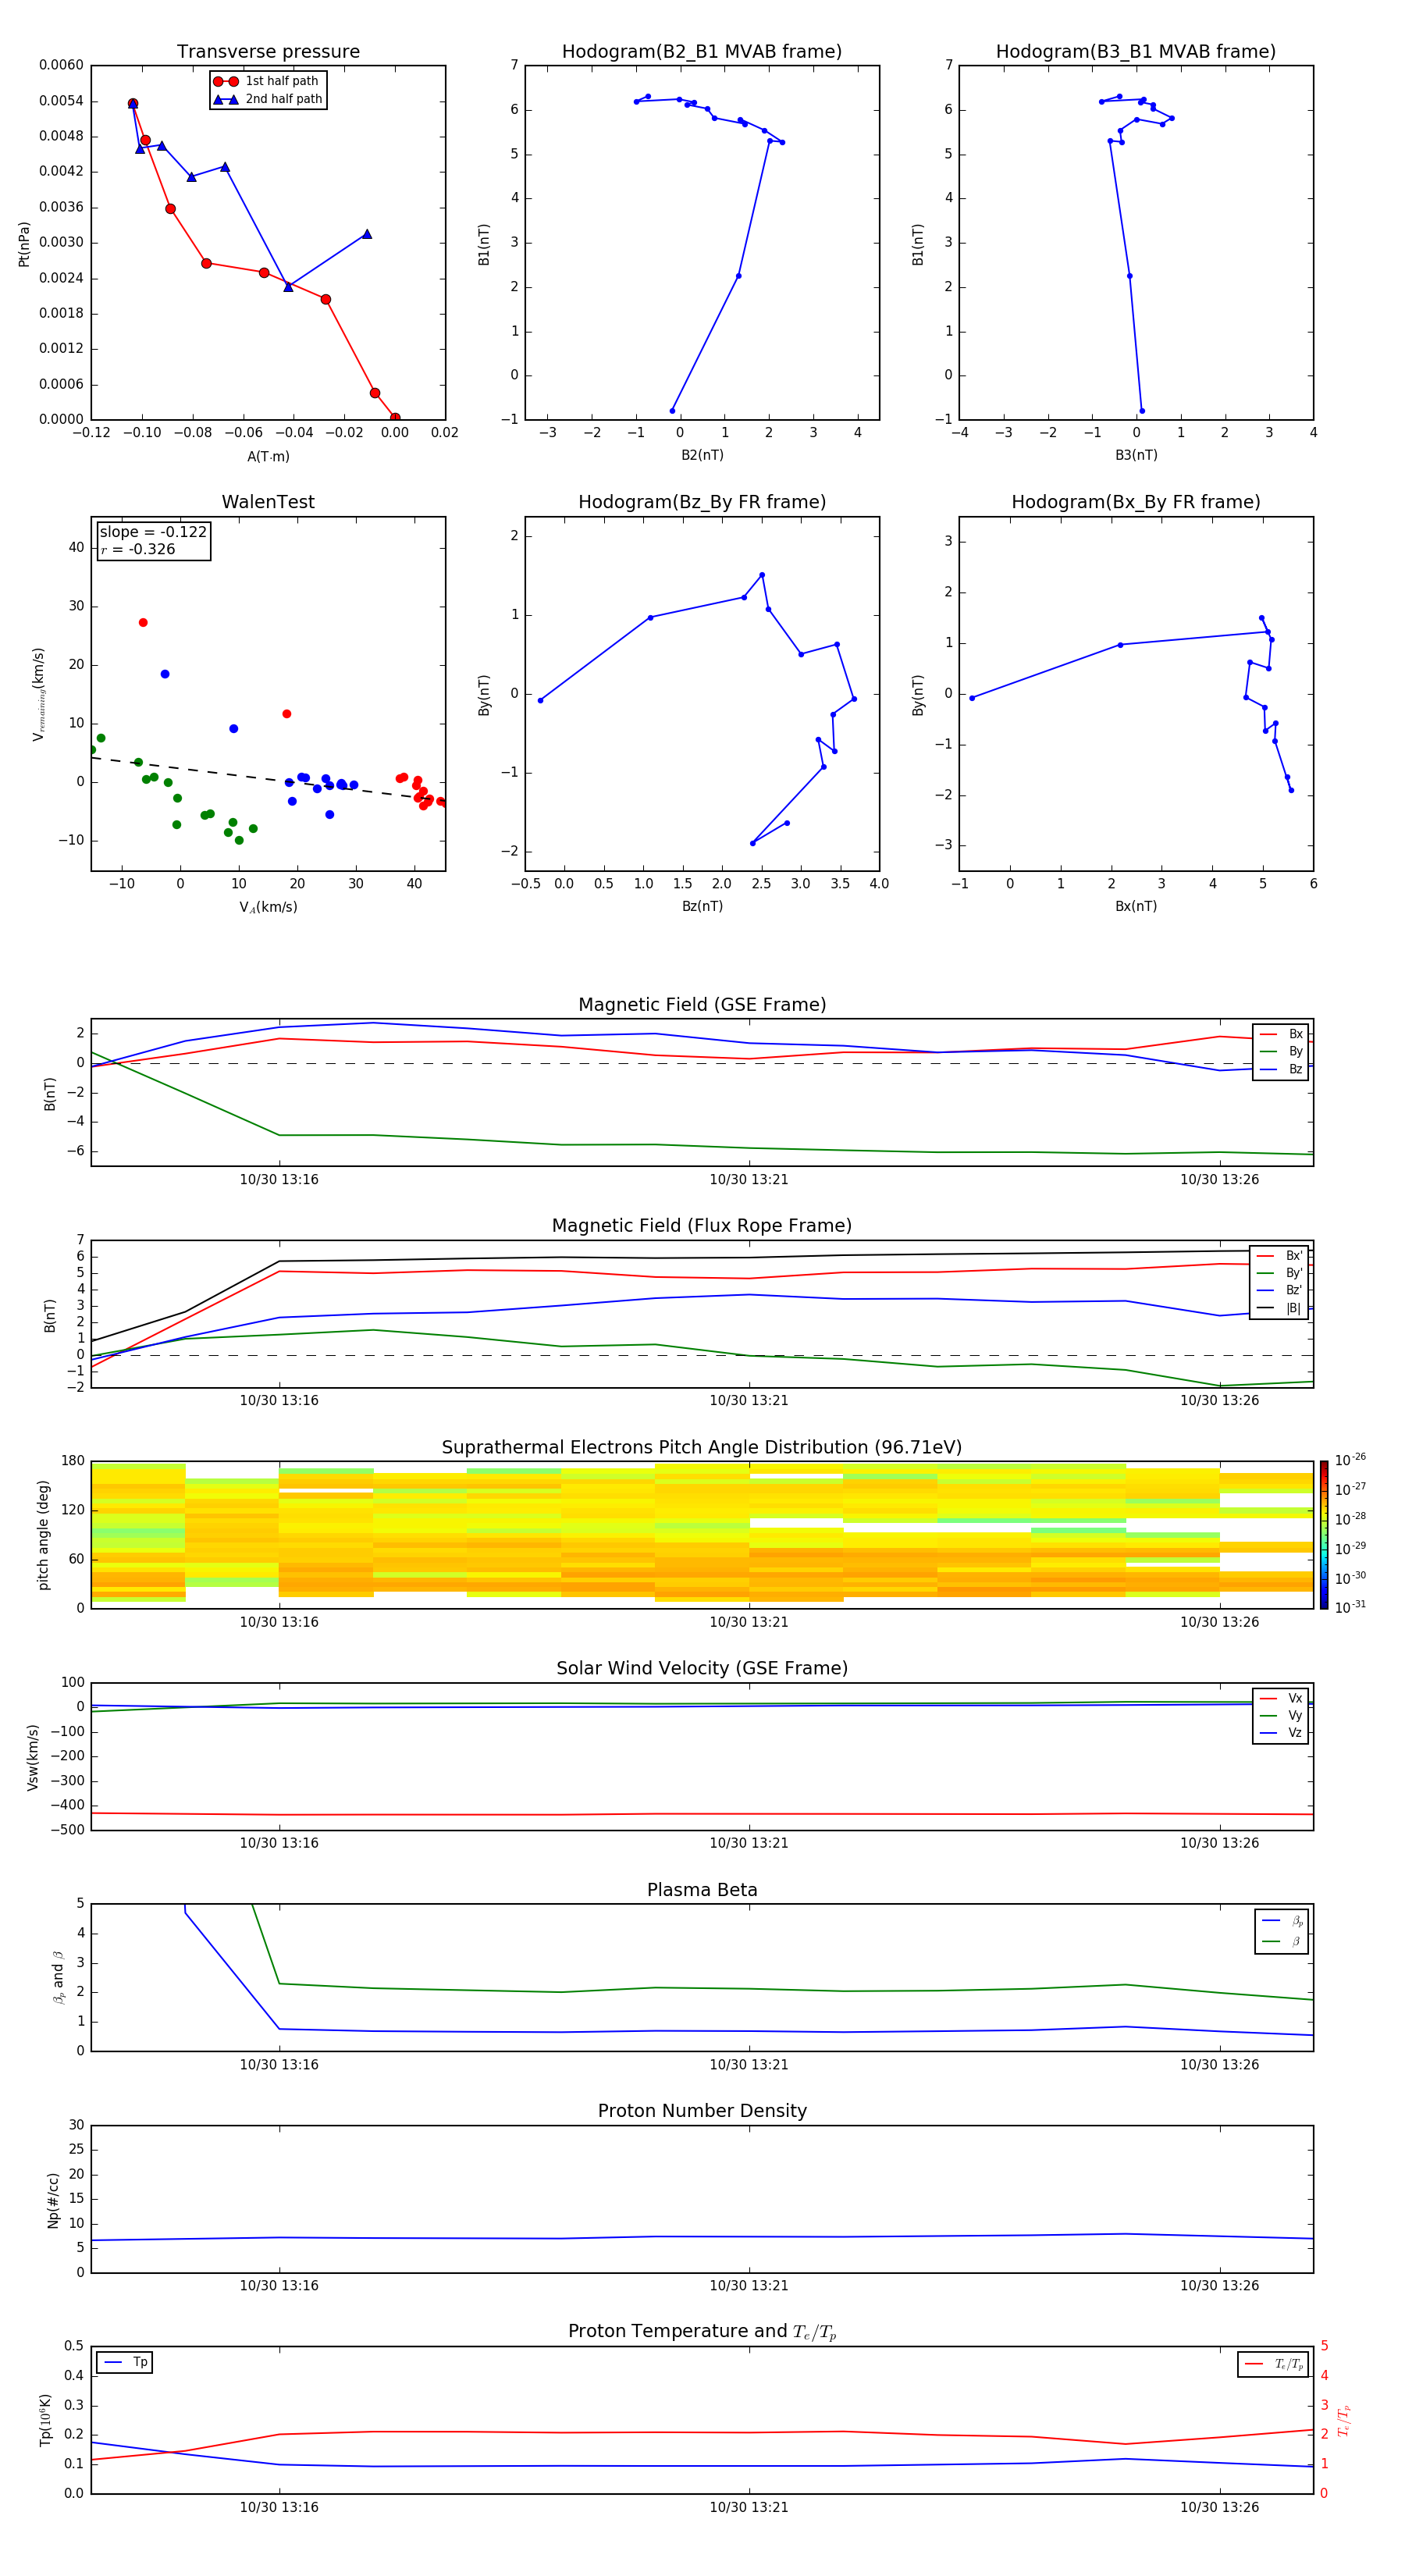Click the "B3(nT)" x-axis label
Screen dimensions: 1405x2576
tap(1136, 455)
